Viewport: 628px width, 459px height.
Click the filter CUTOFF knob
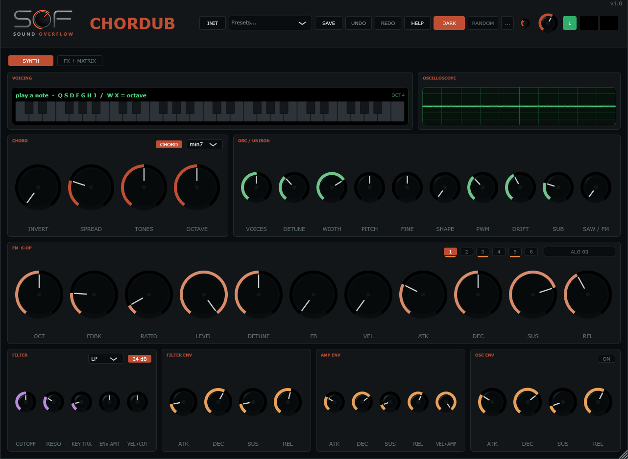tap(25, 402)
